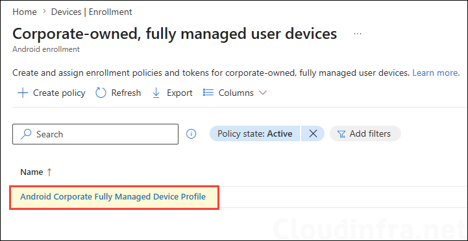Click the ascending sort arrow by Name

click(x=49, y=172)
